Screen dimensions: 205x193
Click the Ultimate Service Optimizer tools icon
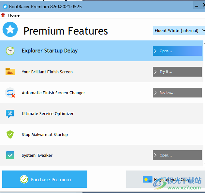click(x=10, y=114)
